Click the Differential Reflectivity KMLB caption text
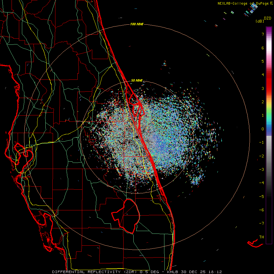Image resolution: width=274 pixels, height=274 pixels. [x=137, y=272]
